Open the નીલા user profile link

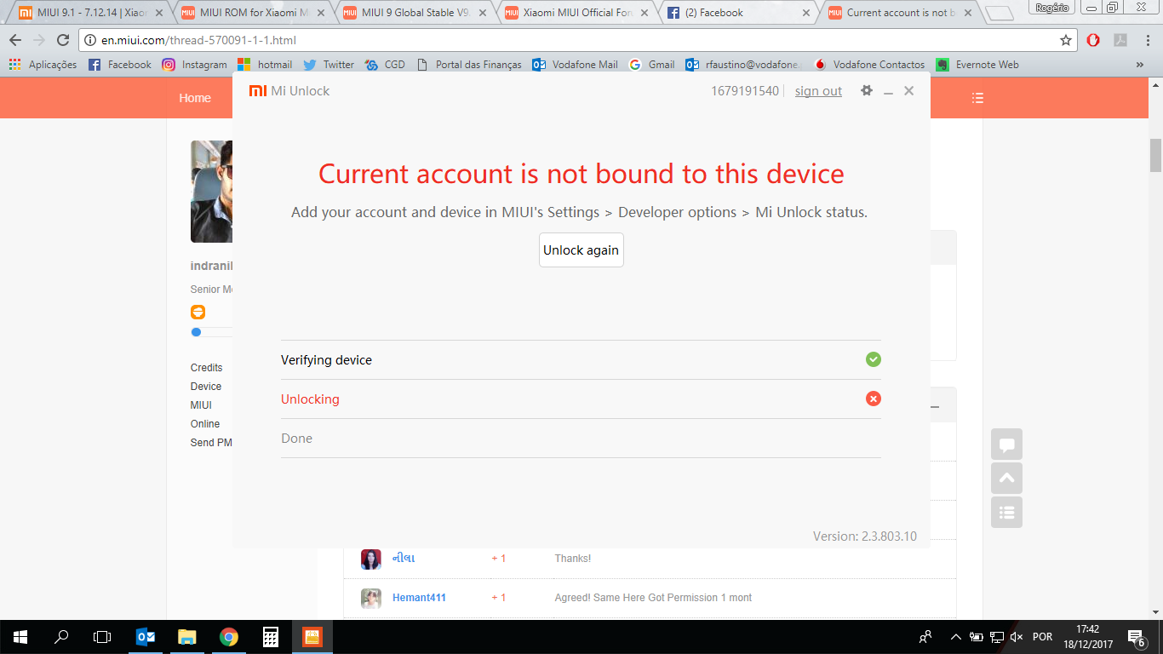pos(404,559)
